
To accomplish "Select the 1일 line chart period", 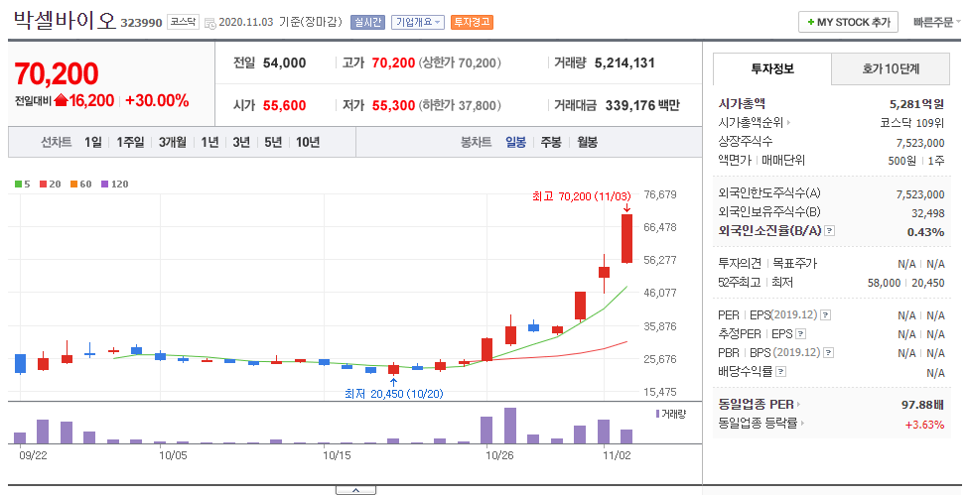I will coord(93,143).
